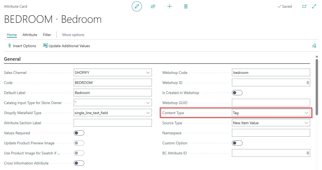Click the pin action bar icon
The width and height of the screenshot is (322, 170).
pos(314,46)
